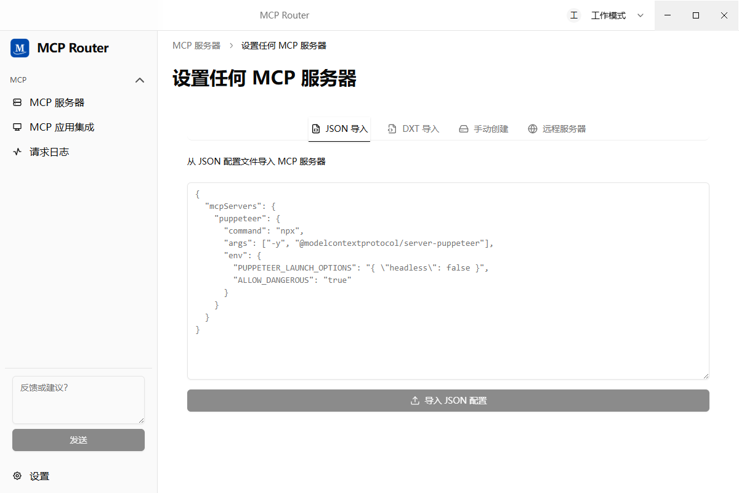The image size is (739, 493).
Task: Click the MCP 应用集成 monitor icon
Action: point(17,127)
